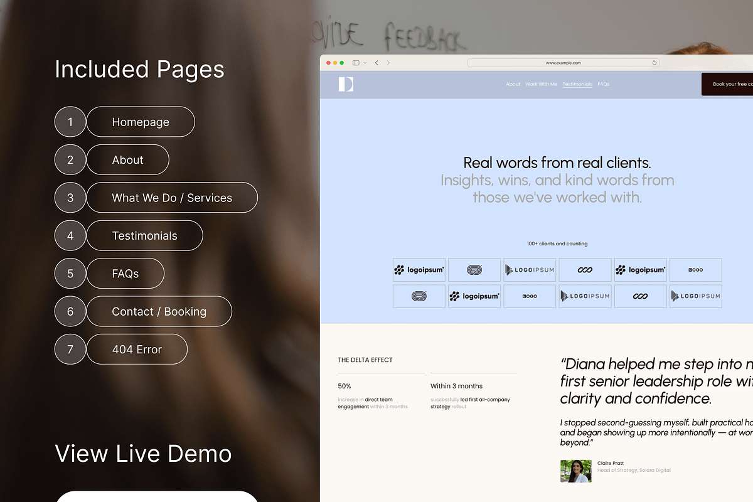The width and height of the screenshot is (753, 502).
Task: Click the browser forward arrow
Action: pos(388,63)
